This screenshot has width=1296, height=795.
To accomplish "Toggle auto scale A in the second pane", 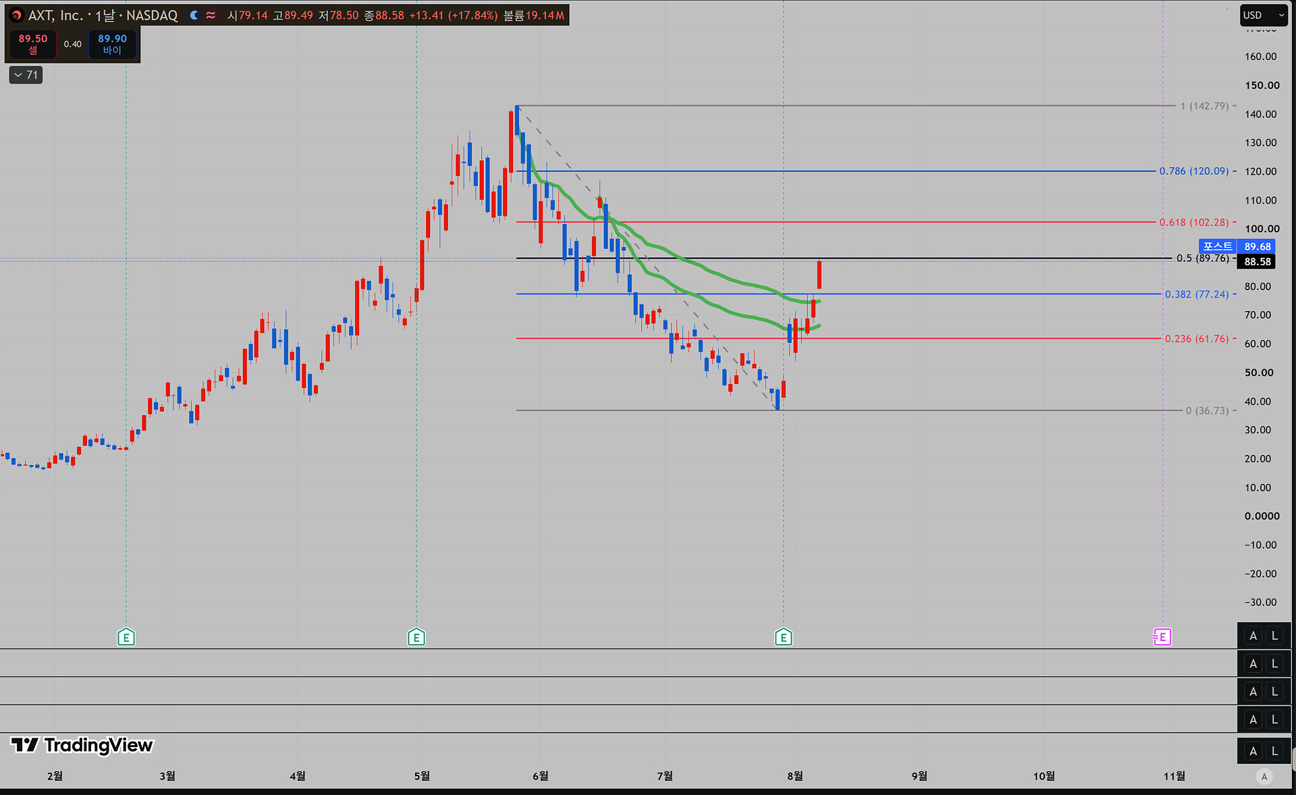I will tap(1253, 663).
